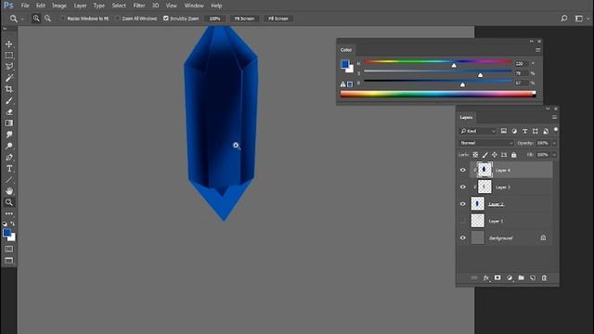Filter layers by shape layers
The image size is (594, 334).
[536, 131]
